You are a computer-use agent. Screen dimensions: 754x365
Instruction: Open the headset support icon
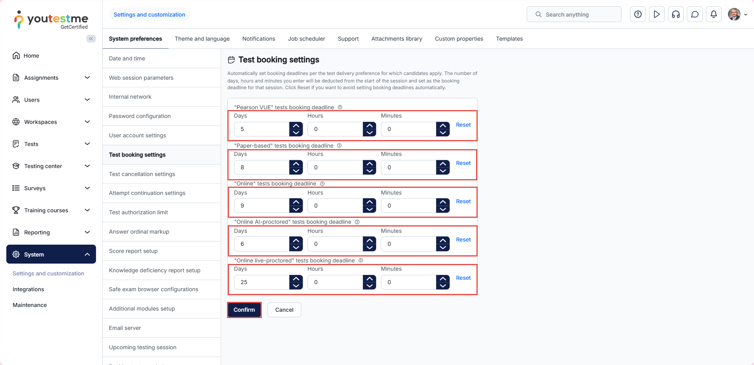point(675,15)
